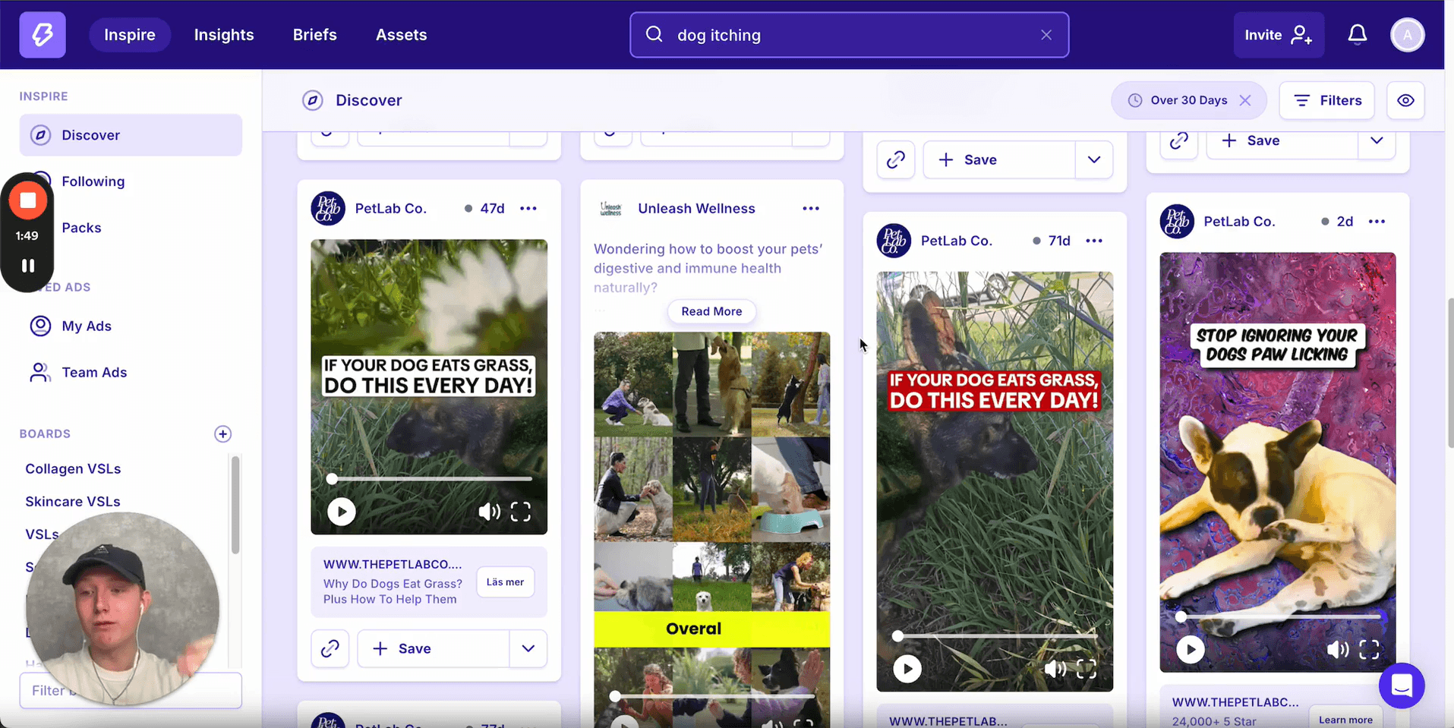
Task: Expand save dropdown in third column top
Action: click(x=1094, y=159)
